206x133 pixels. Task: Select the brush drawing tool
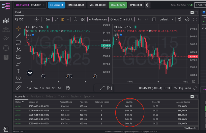(x=18, y=64)
